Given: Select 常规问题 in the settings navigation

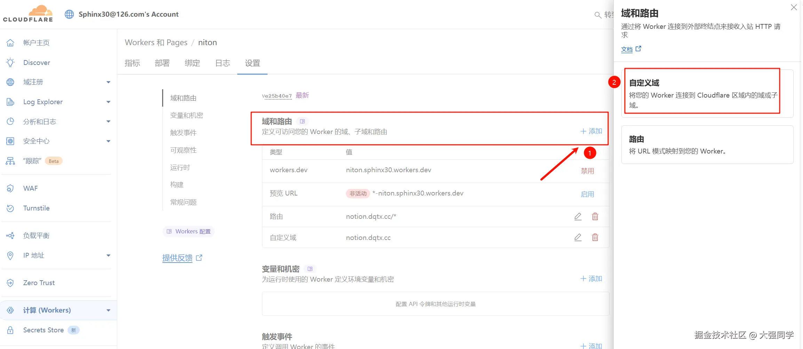Looking at the screenshot, I should (183, 202).
